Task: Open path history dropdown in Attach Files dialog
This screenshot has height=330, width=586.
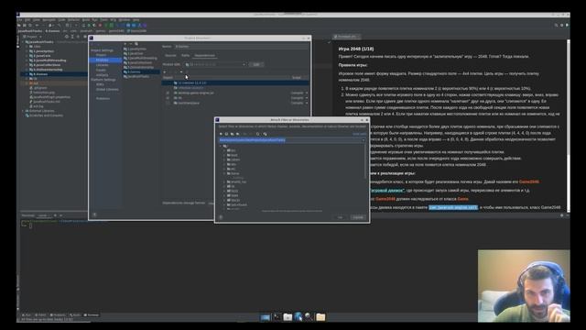Action: [x=364, y=140]
